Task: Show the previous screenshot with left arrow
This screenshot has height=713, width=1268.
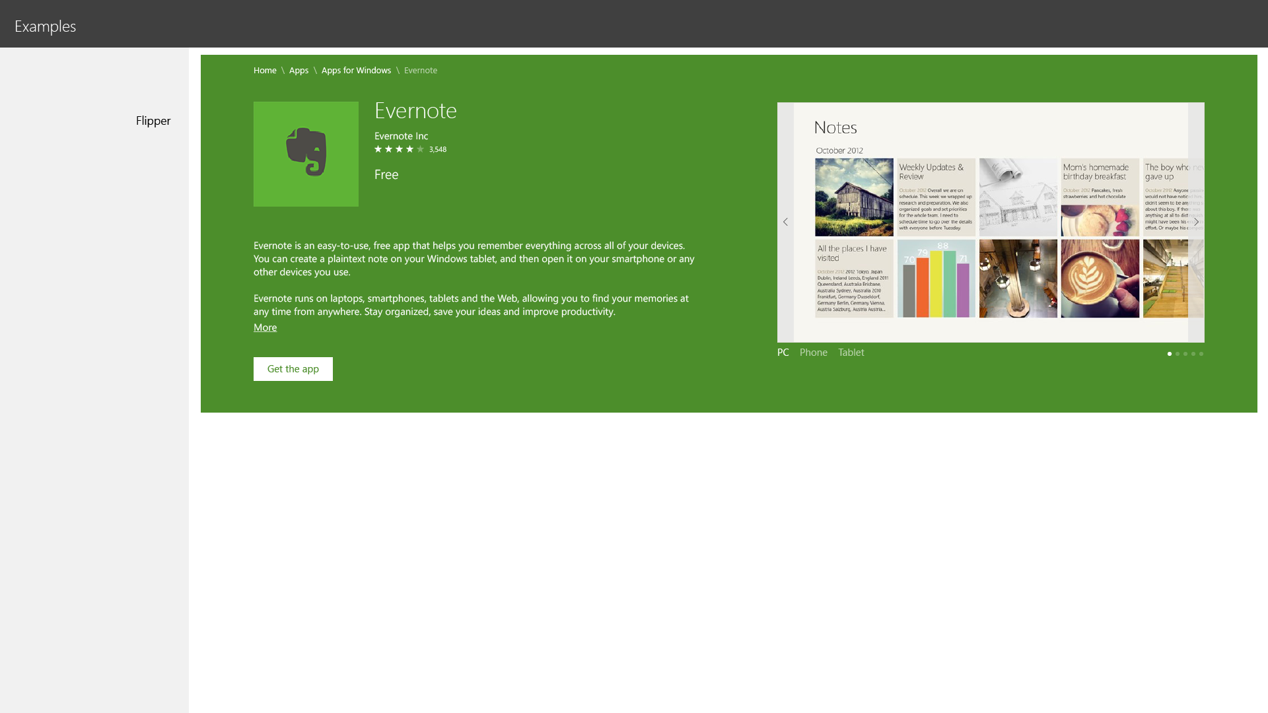Action: [x=785, y=222]
